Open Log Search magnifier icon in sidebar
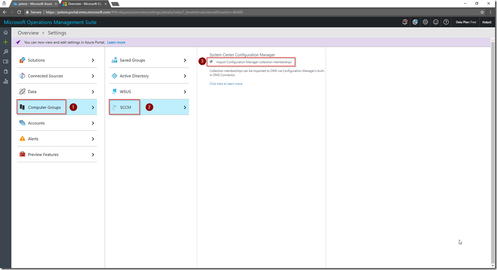This screenshot has width=497, height=270. click(5, 52)
